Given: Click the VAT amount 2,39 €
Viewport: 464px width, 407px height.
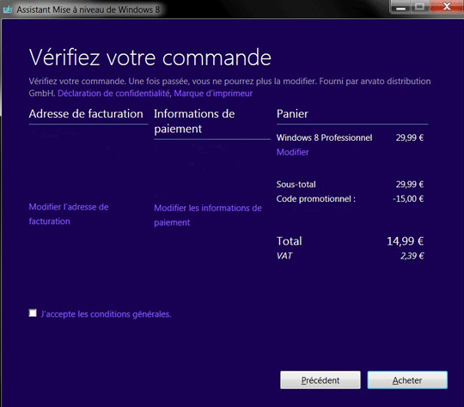Looking at the screenshot, I should coord(412,256).
